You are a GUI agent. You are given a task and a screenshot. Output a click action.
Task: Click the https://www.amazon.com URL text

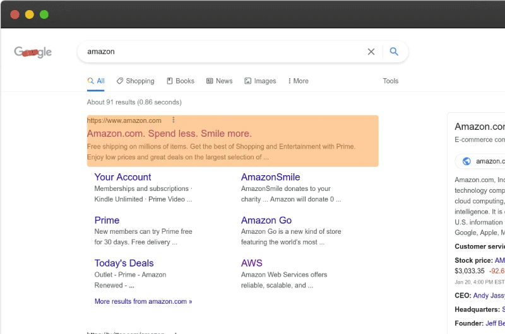pyautogui.click(x=124, y=120)
